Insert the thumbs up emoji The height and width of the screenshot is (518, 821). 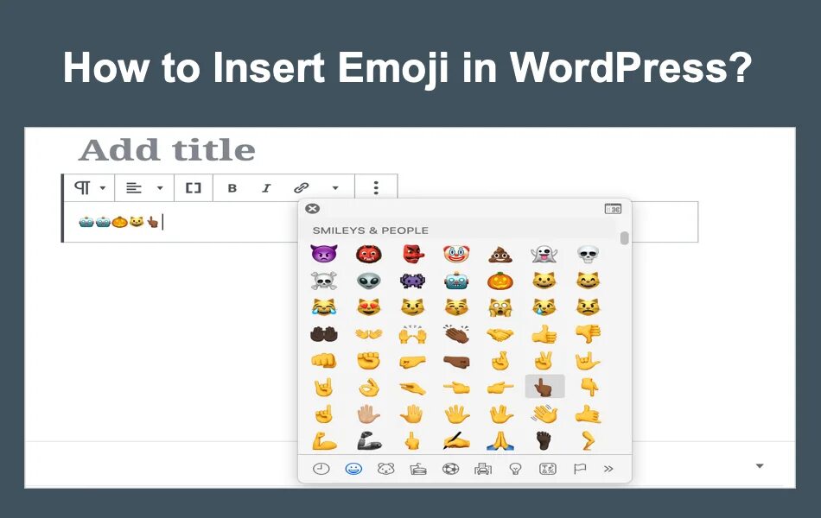(544, 334)
